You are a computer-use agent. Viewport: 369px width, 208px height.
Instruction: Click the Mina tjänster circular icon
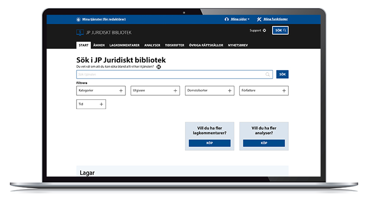click(x=78, y=19)
